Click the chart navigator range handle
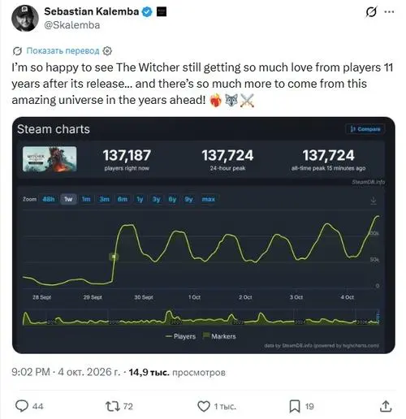 [378, 317]
